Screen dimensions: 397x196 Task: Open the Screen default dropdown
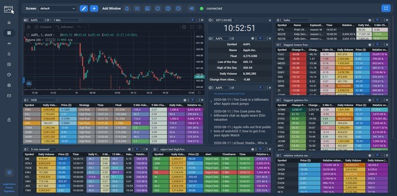click(x=58, y=8)
